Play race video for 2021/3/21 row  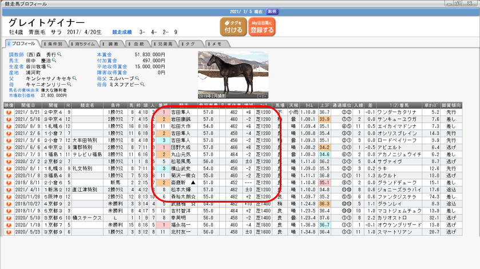(x=9, y=113)
